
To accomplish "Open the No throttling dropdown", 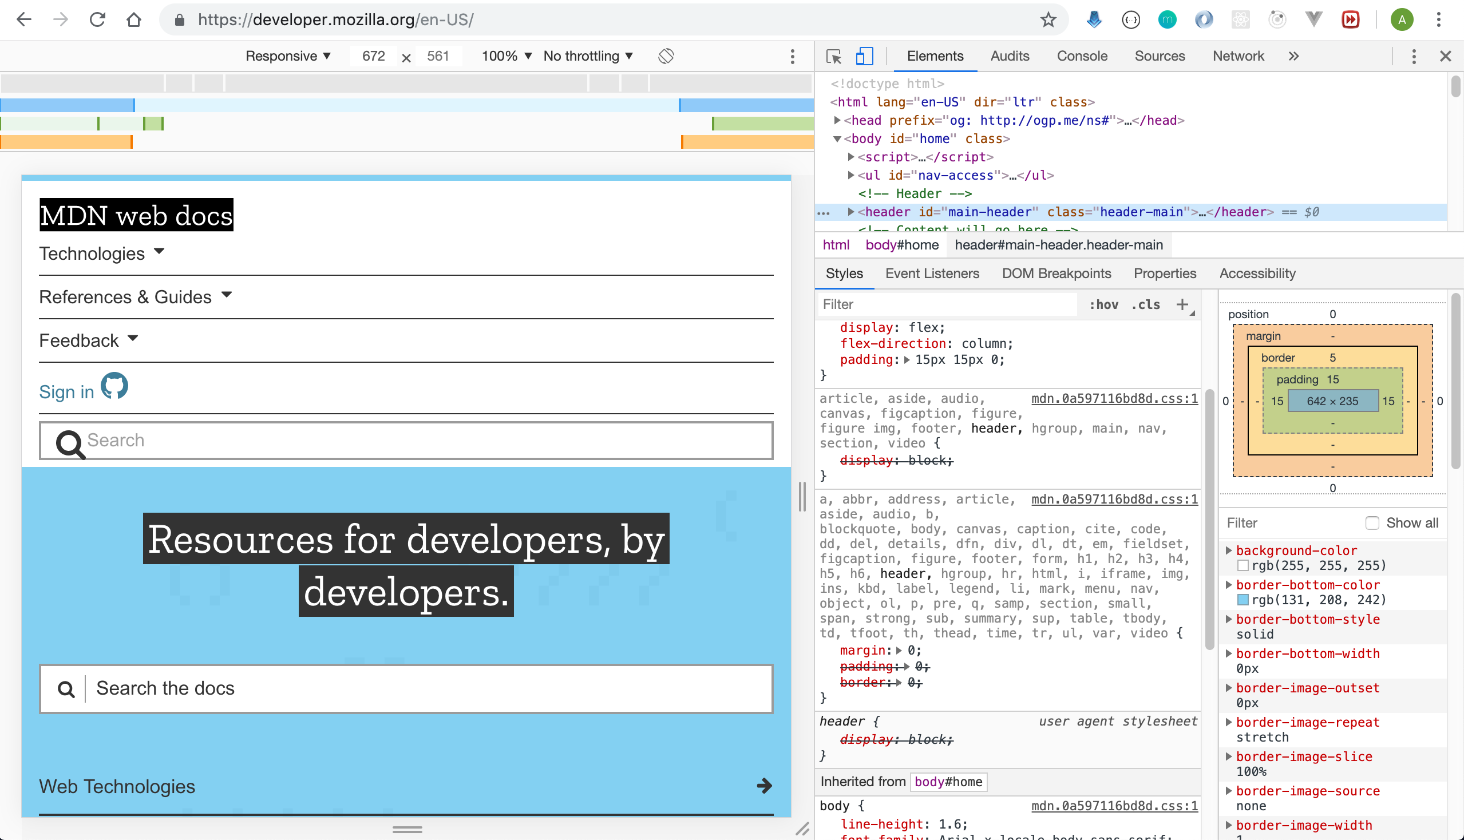I will pos(586,56).
